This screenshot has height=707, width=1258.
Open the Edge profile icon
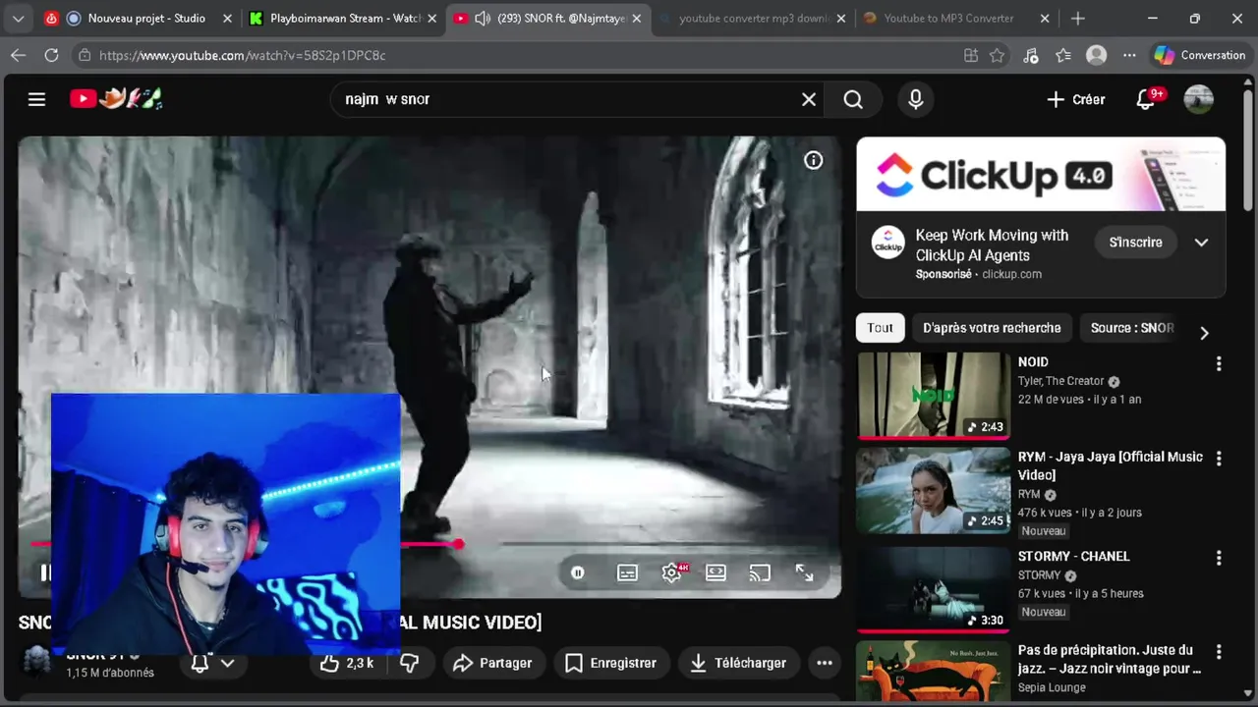[1096, 55]
